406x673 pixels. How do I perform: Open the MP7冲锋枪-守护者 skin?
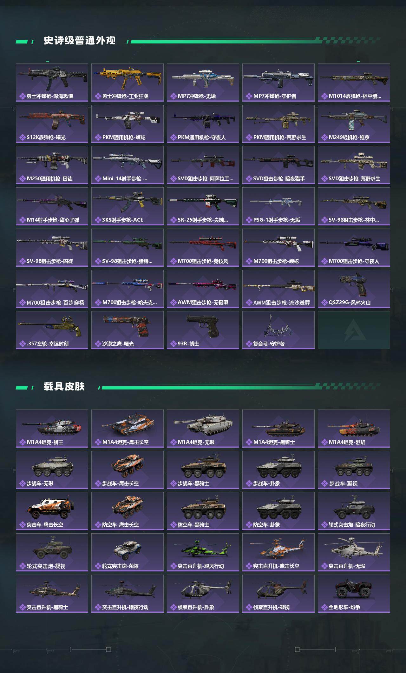(278, 83)
